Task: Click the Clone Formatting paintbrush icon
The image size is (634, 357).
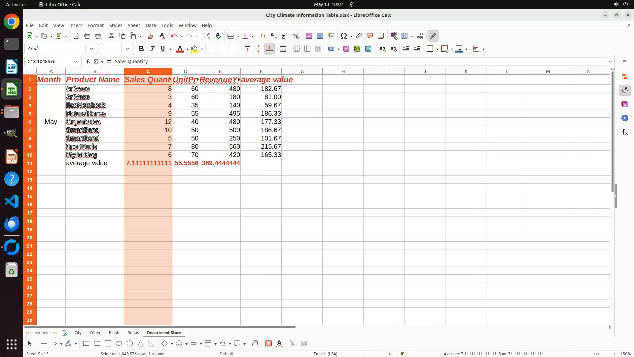Action: click(x=150, y=36)
